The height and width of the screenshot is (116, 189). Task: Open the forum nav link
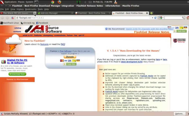(x=70, y=35)
